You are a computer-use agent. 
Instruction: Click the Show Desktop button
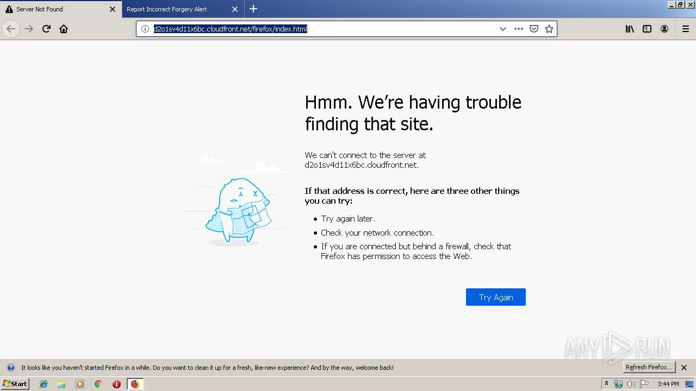pyautogui.click(x=691, y=384)
